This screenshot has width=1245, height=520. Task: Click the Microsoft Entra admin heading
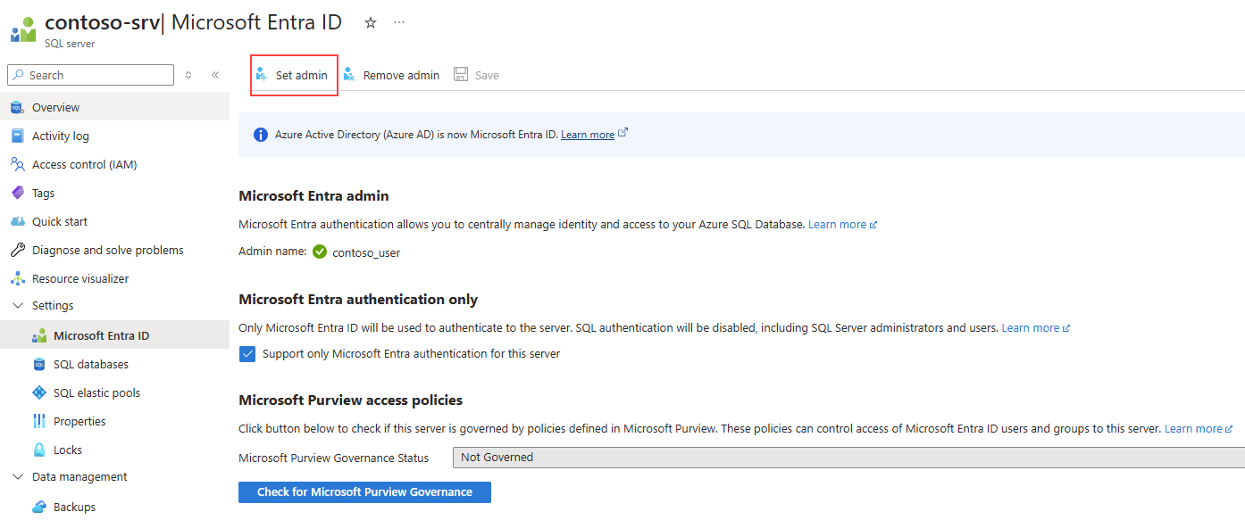313,195
